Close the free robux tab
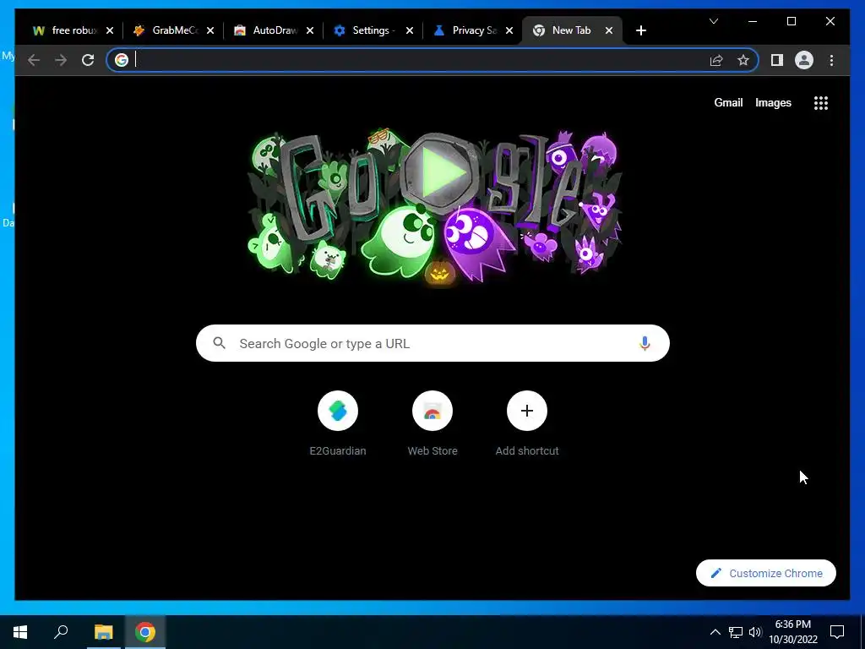This screenshot has width=865, height=649. tap(110, 30)
